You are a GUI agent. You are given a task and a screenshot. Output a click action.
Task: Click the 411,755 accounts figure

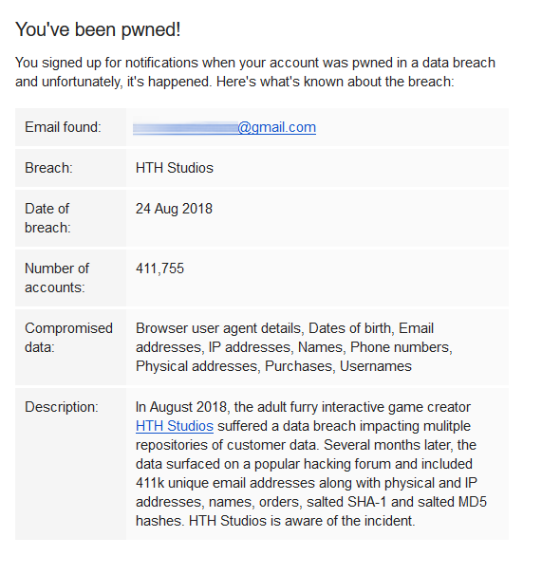[159, 268]
